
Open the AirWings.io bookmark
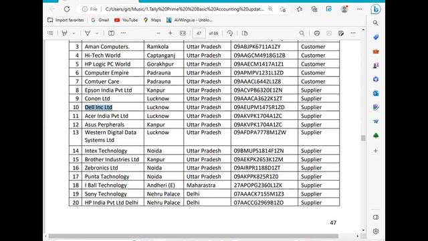[x=189, y=20]
